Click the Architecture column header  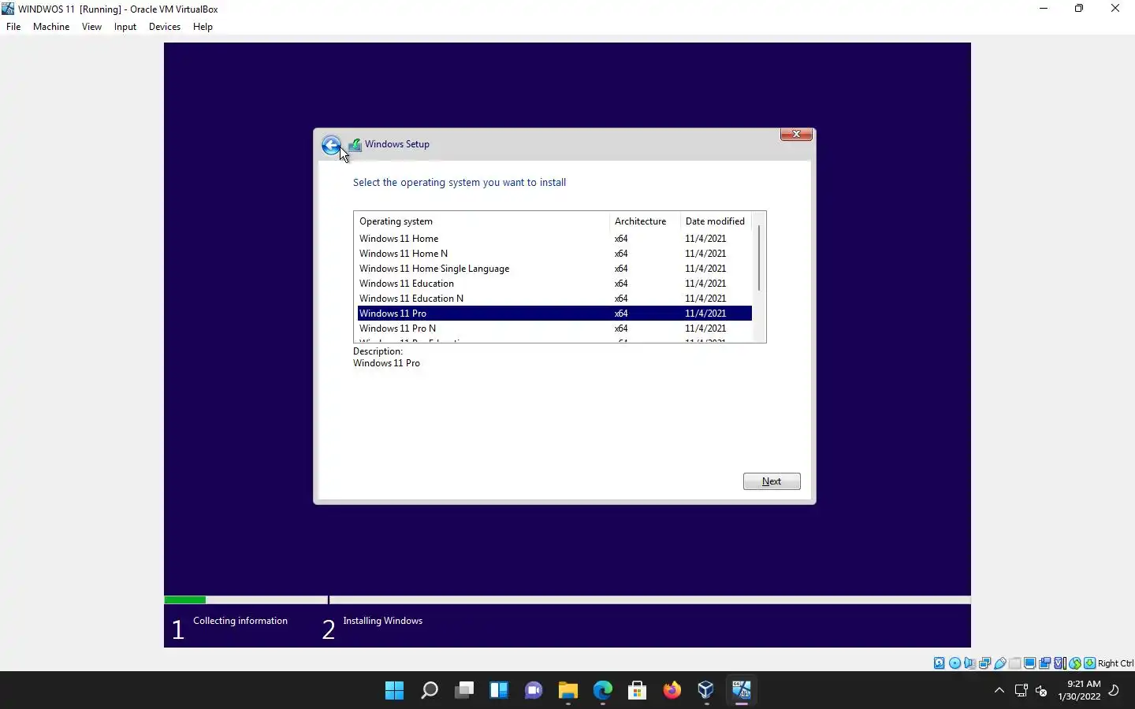pos(645,221)
